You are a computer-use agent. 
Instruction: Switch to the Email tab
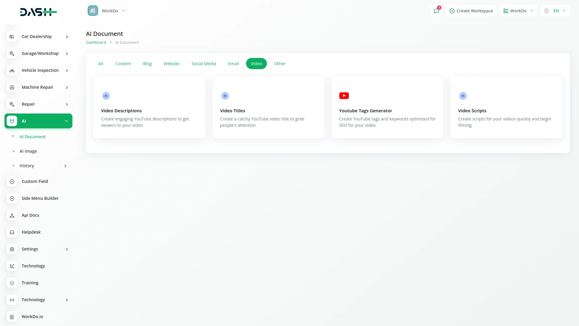point(233,64)
